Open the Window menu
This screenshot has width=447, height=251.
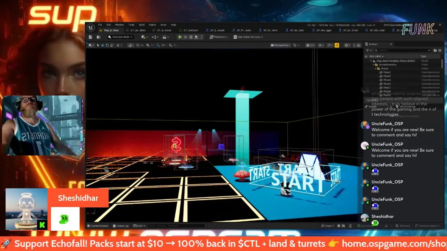[119, 25]
